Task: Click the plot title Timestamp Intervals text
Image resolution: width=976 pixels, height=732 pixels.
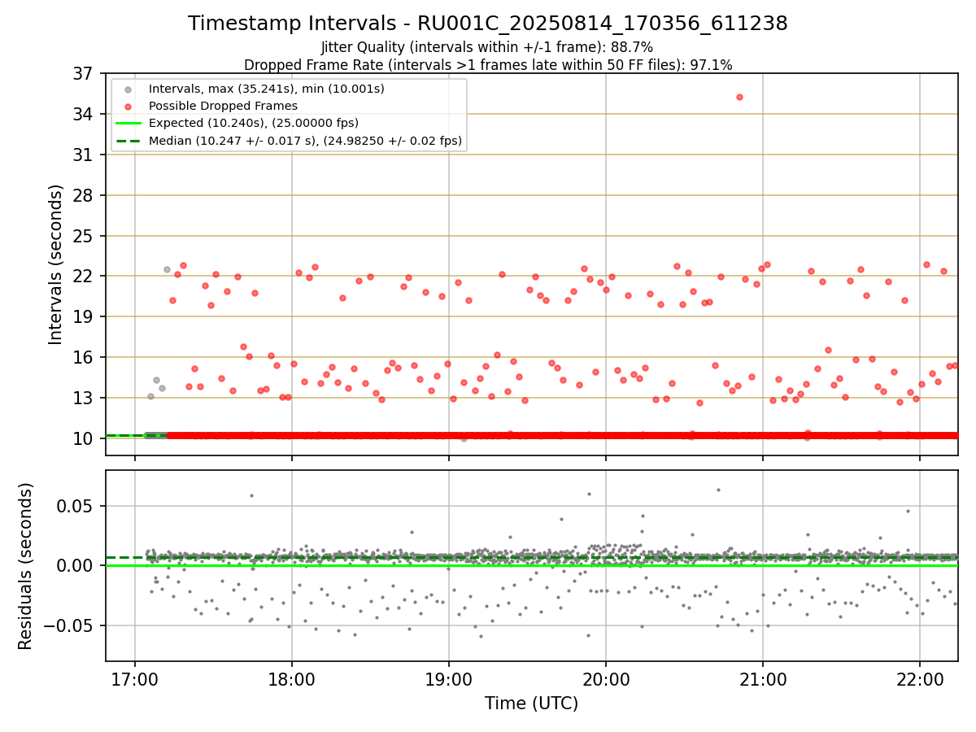Action: (488, 24)
